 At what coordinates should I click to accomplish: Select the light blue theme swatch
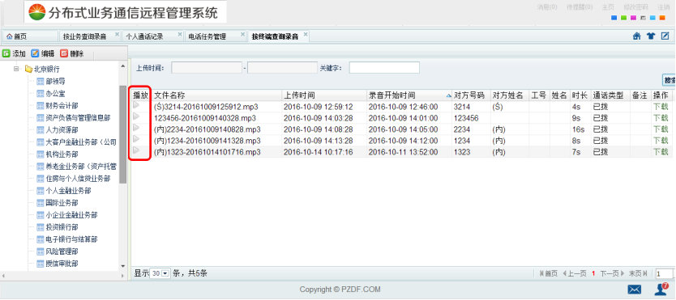tap(652, 18)
